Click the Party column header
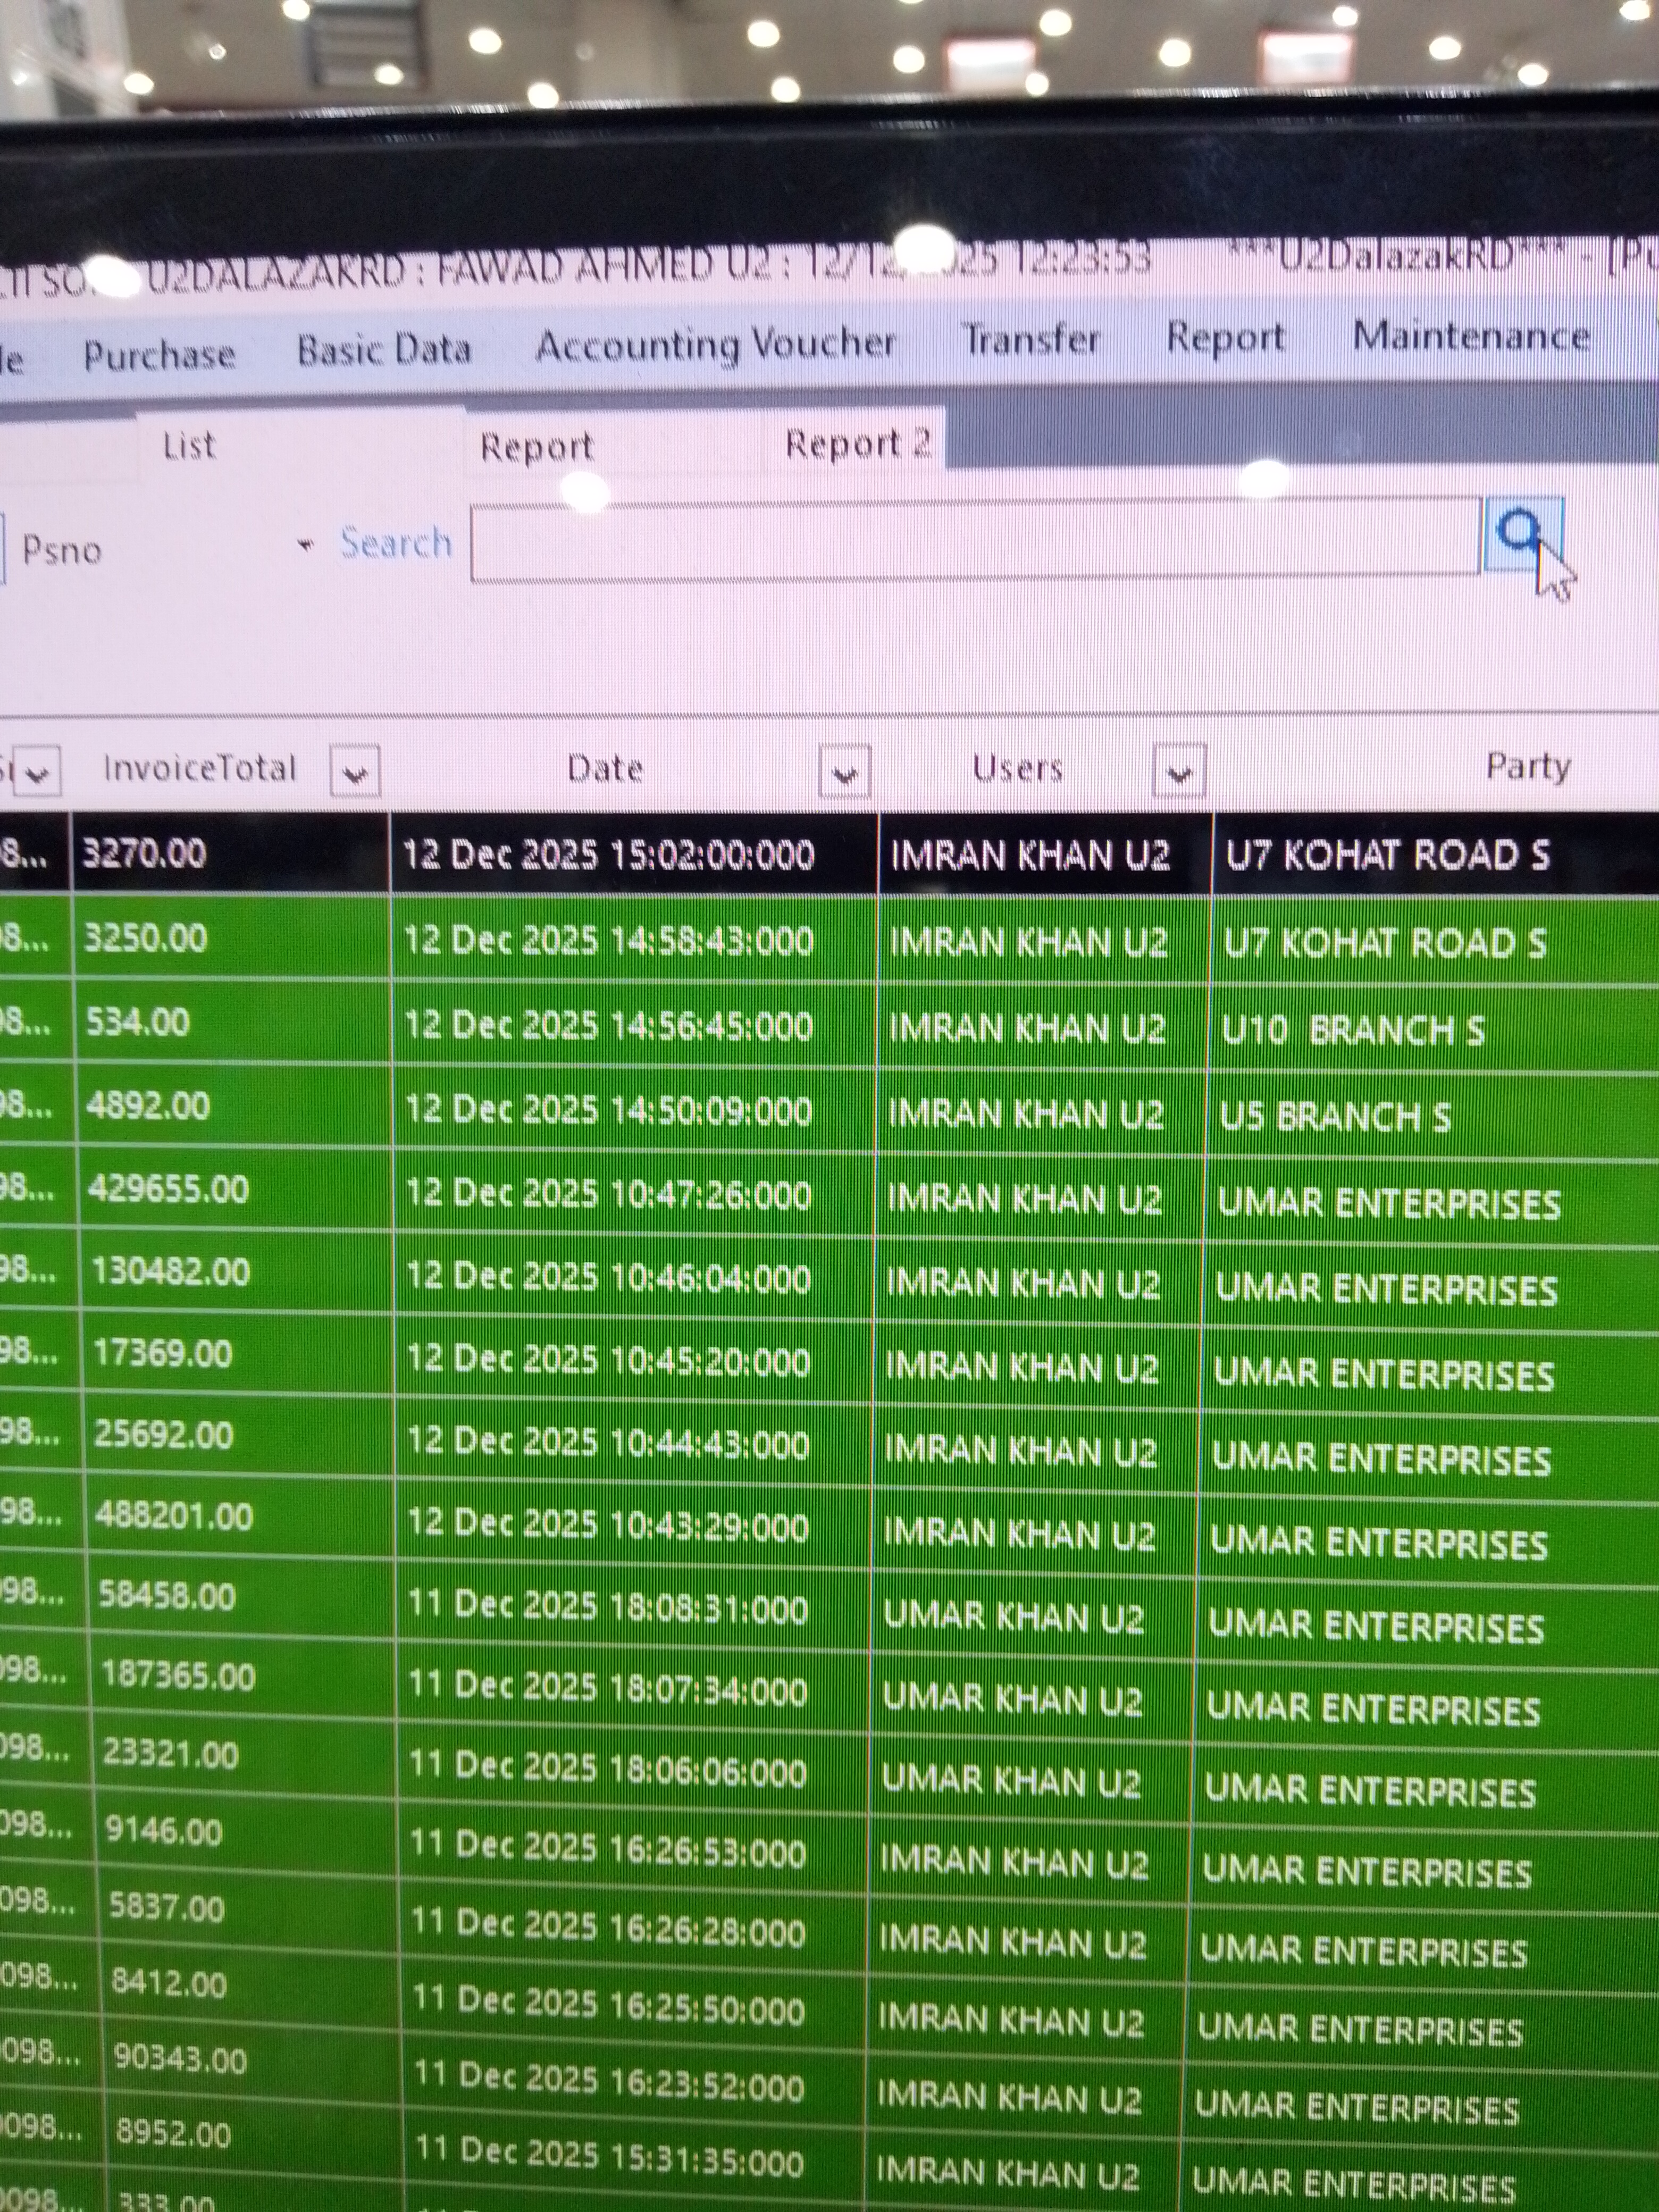 (x=1527, y=767)
